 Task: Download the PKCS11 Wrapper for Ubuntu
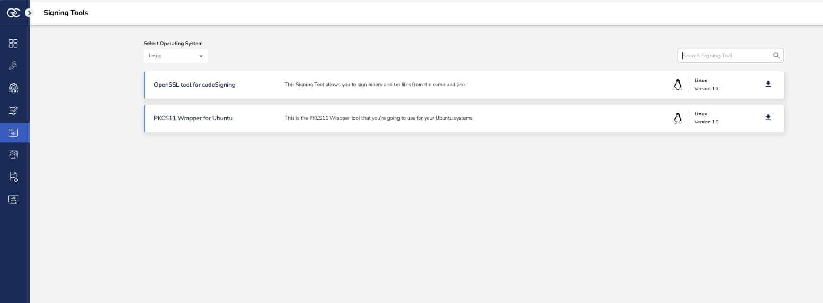[x=768, y=117]
